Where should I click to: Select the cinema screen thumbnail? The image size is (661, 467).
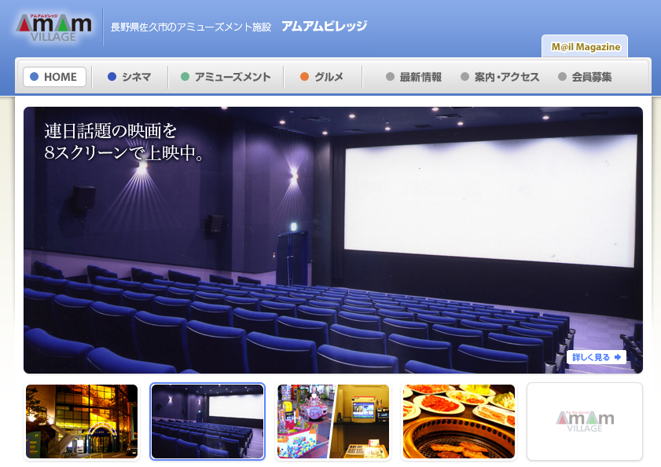tap(207, 421)
